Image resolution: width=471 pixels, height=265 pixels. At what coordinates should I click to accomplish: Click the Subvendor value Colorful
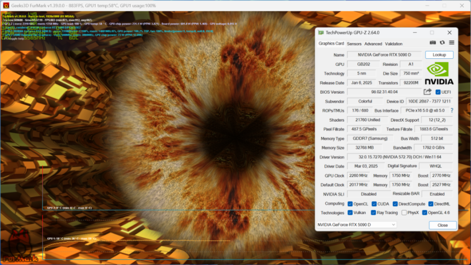pyautogui.click(x=365, y=101)
